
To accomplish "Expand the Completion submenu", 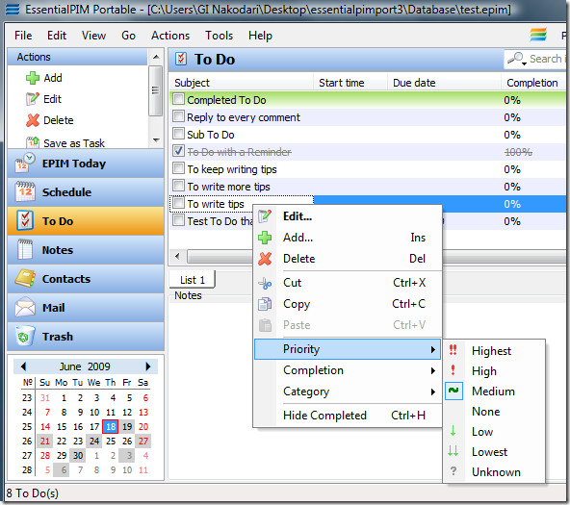I will (348, 370).
